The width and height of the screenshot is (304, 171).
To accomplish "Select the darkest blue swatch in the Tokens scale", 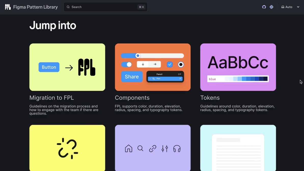I will click(266, 79).
